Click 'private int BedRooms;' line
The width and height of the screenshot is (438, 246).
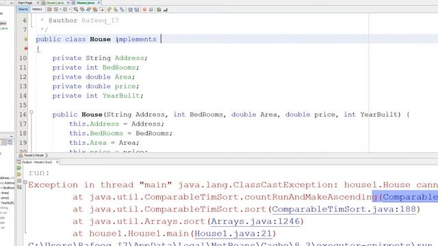pyautogui.click(x=96, y=68)
